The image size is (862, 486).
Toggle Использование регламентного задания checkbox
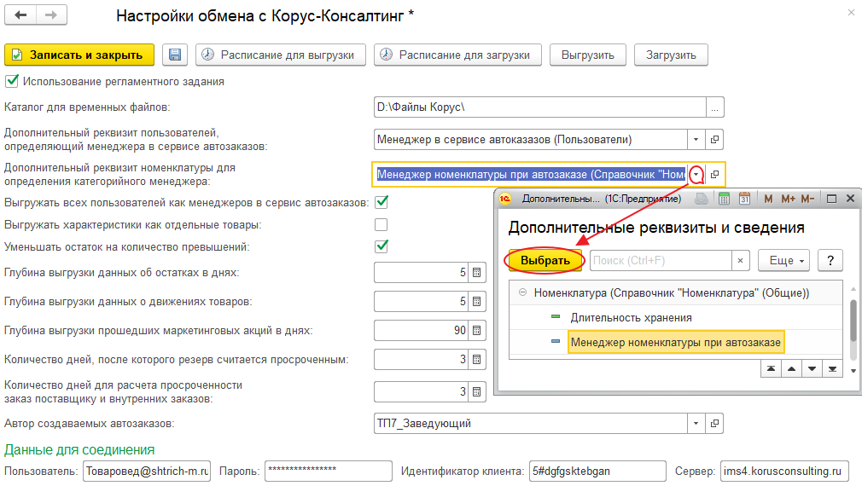[12, 81]
